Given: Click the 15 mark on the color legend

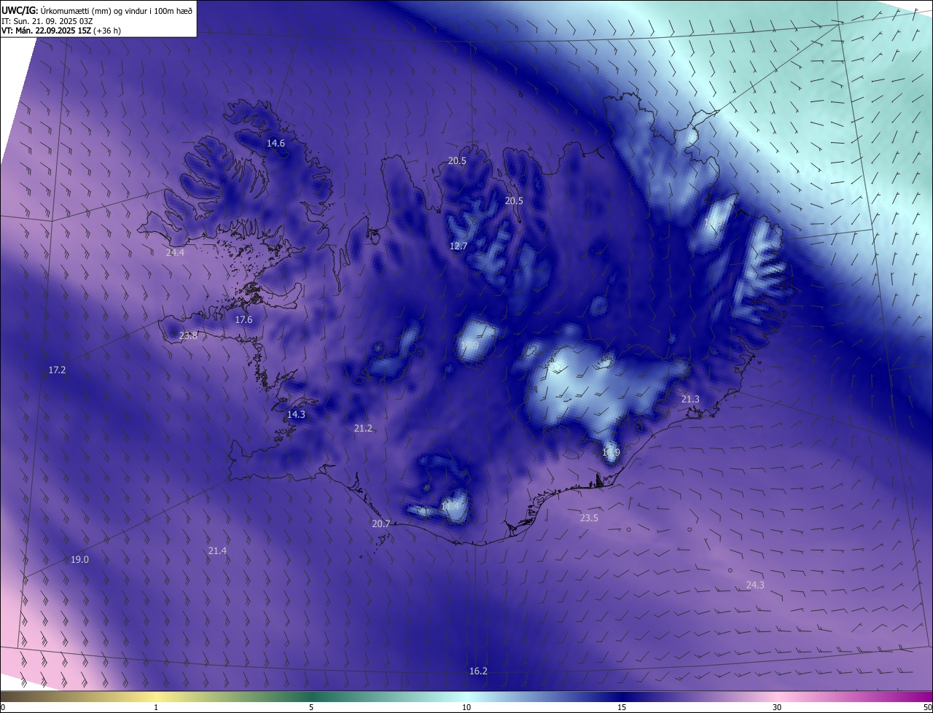Looking at the screenshot, I should coord(622,707).
